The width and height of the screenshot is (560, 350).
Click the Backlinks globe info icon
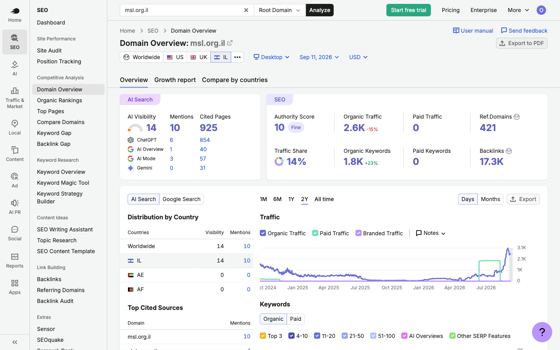pyautogui.click(x=509, y=151)
